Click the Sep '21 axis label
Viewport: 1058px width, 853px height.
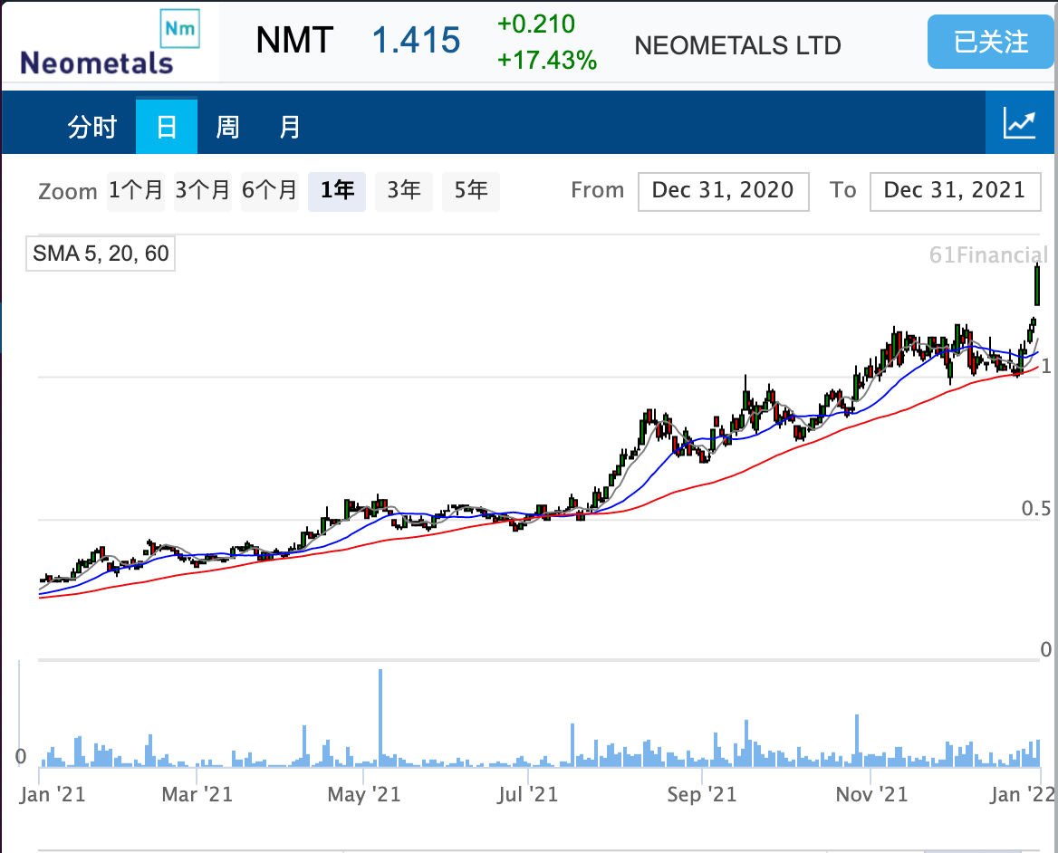702,794
